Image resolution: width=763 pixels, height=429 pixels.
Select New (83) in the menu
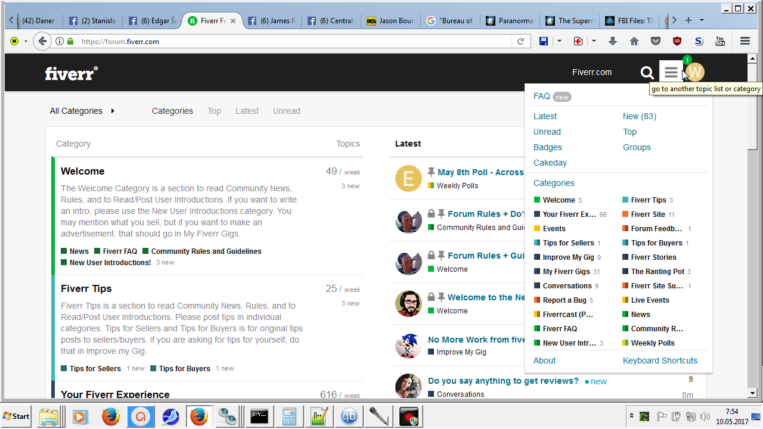coord(640,116)
